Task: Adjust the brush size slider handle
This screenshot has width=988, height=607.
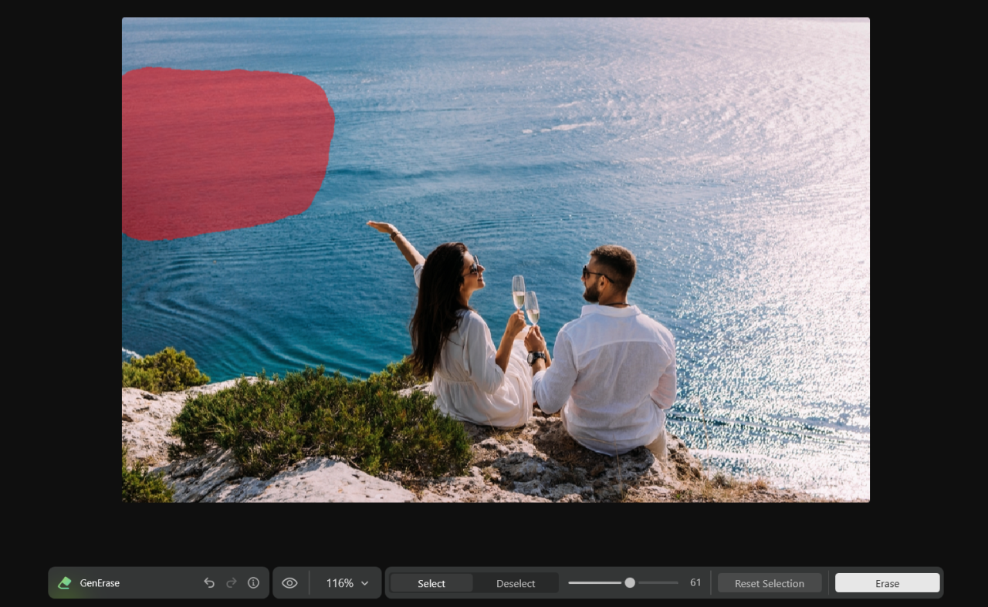Action: 630,583
